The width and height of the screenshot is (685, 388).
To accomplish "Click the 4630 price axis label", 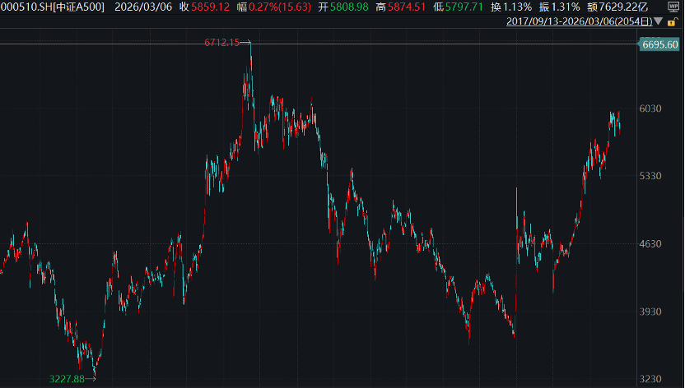I will (x=650, y=243).
